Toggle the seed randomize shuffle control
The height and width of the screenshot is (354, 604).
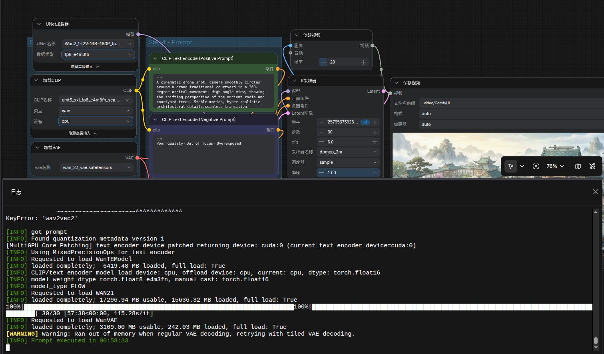pos(365,122)
